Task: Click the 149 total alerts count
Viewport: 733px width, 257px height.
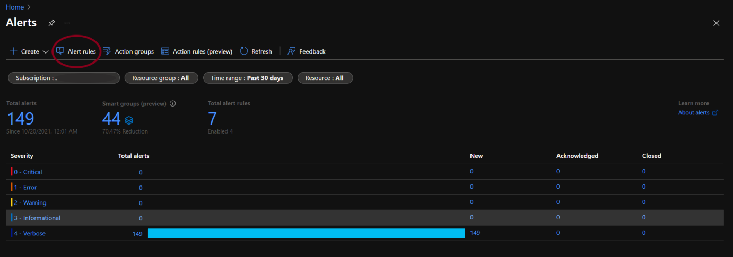Action: tap(20, 119)
